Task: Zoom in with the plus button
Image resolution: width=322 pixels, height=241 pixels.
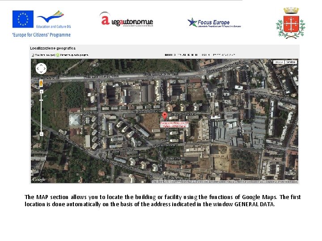Action: point(41,91)
